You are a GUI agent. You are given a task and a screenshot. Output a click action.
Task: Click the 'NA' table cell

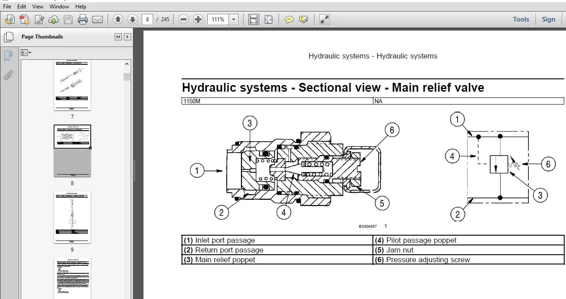pyautogui.click(x=469, y=101)
